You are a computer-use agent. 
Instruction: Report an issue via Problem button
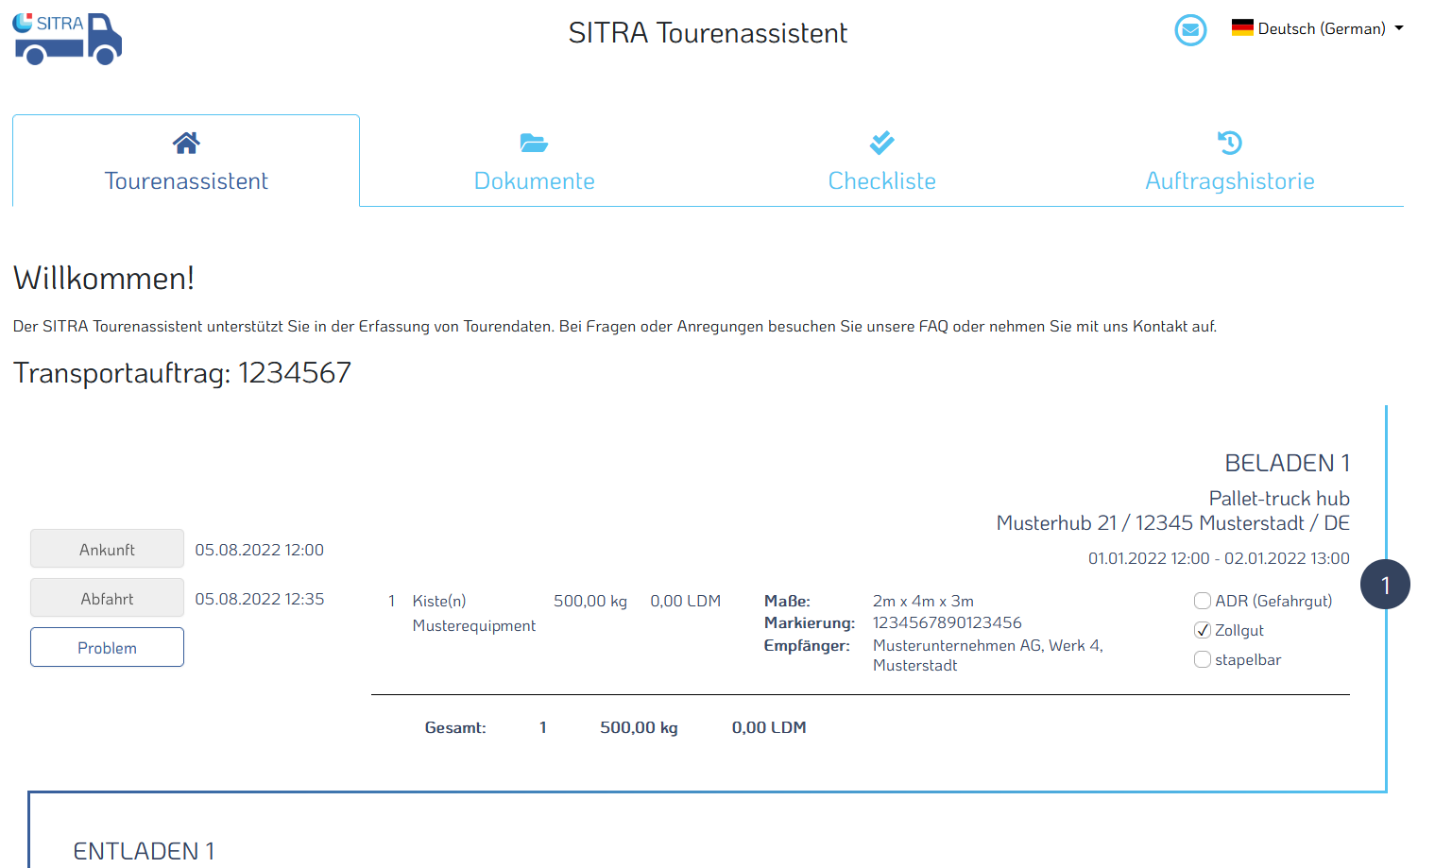click(107, 647)
